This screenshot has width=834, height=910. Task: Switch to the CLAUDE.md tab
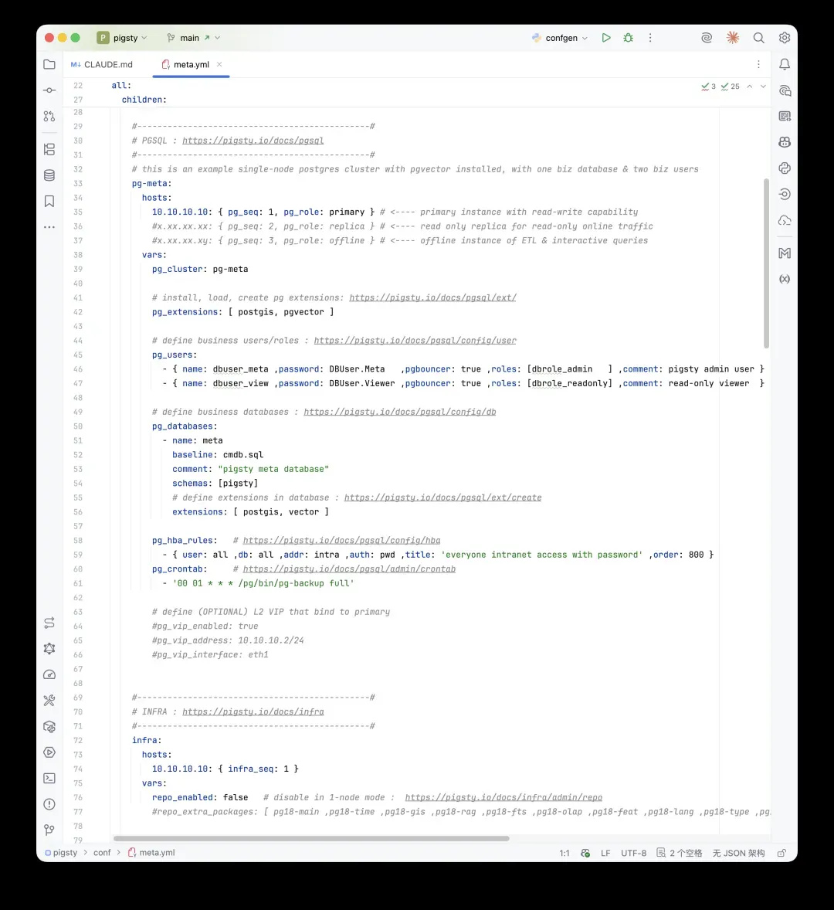[x=101, y=64]
